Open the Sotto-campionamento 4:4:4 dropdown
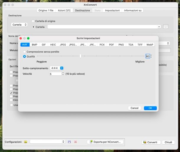Screen dimensions: 180x152 pyautogui.click(x=57, y=68)
